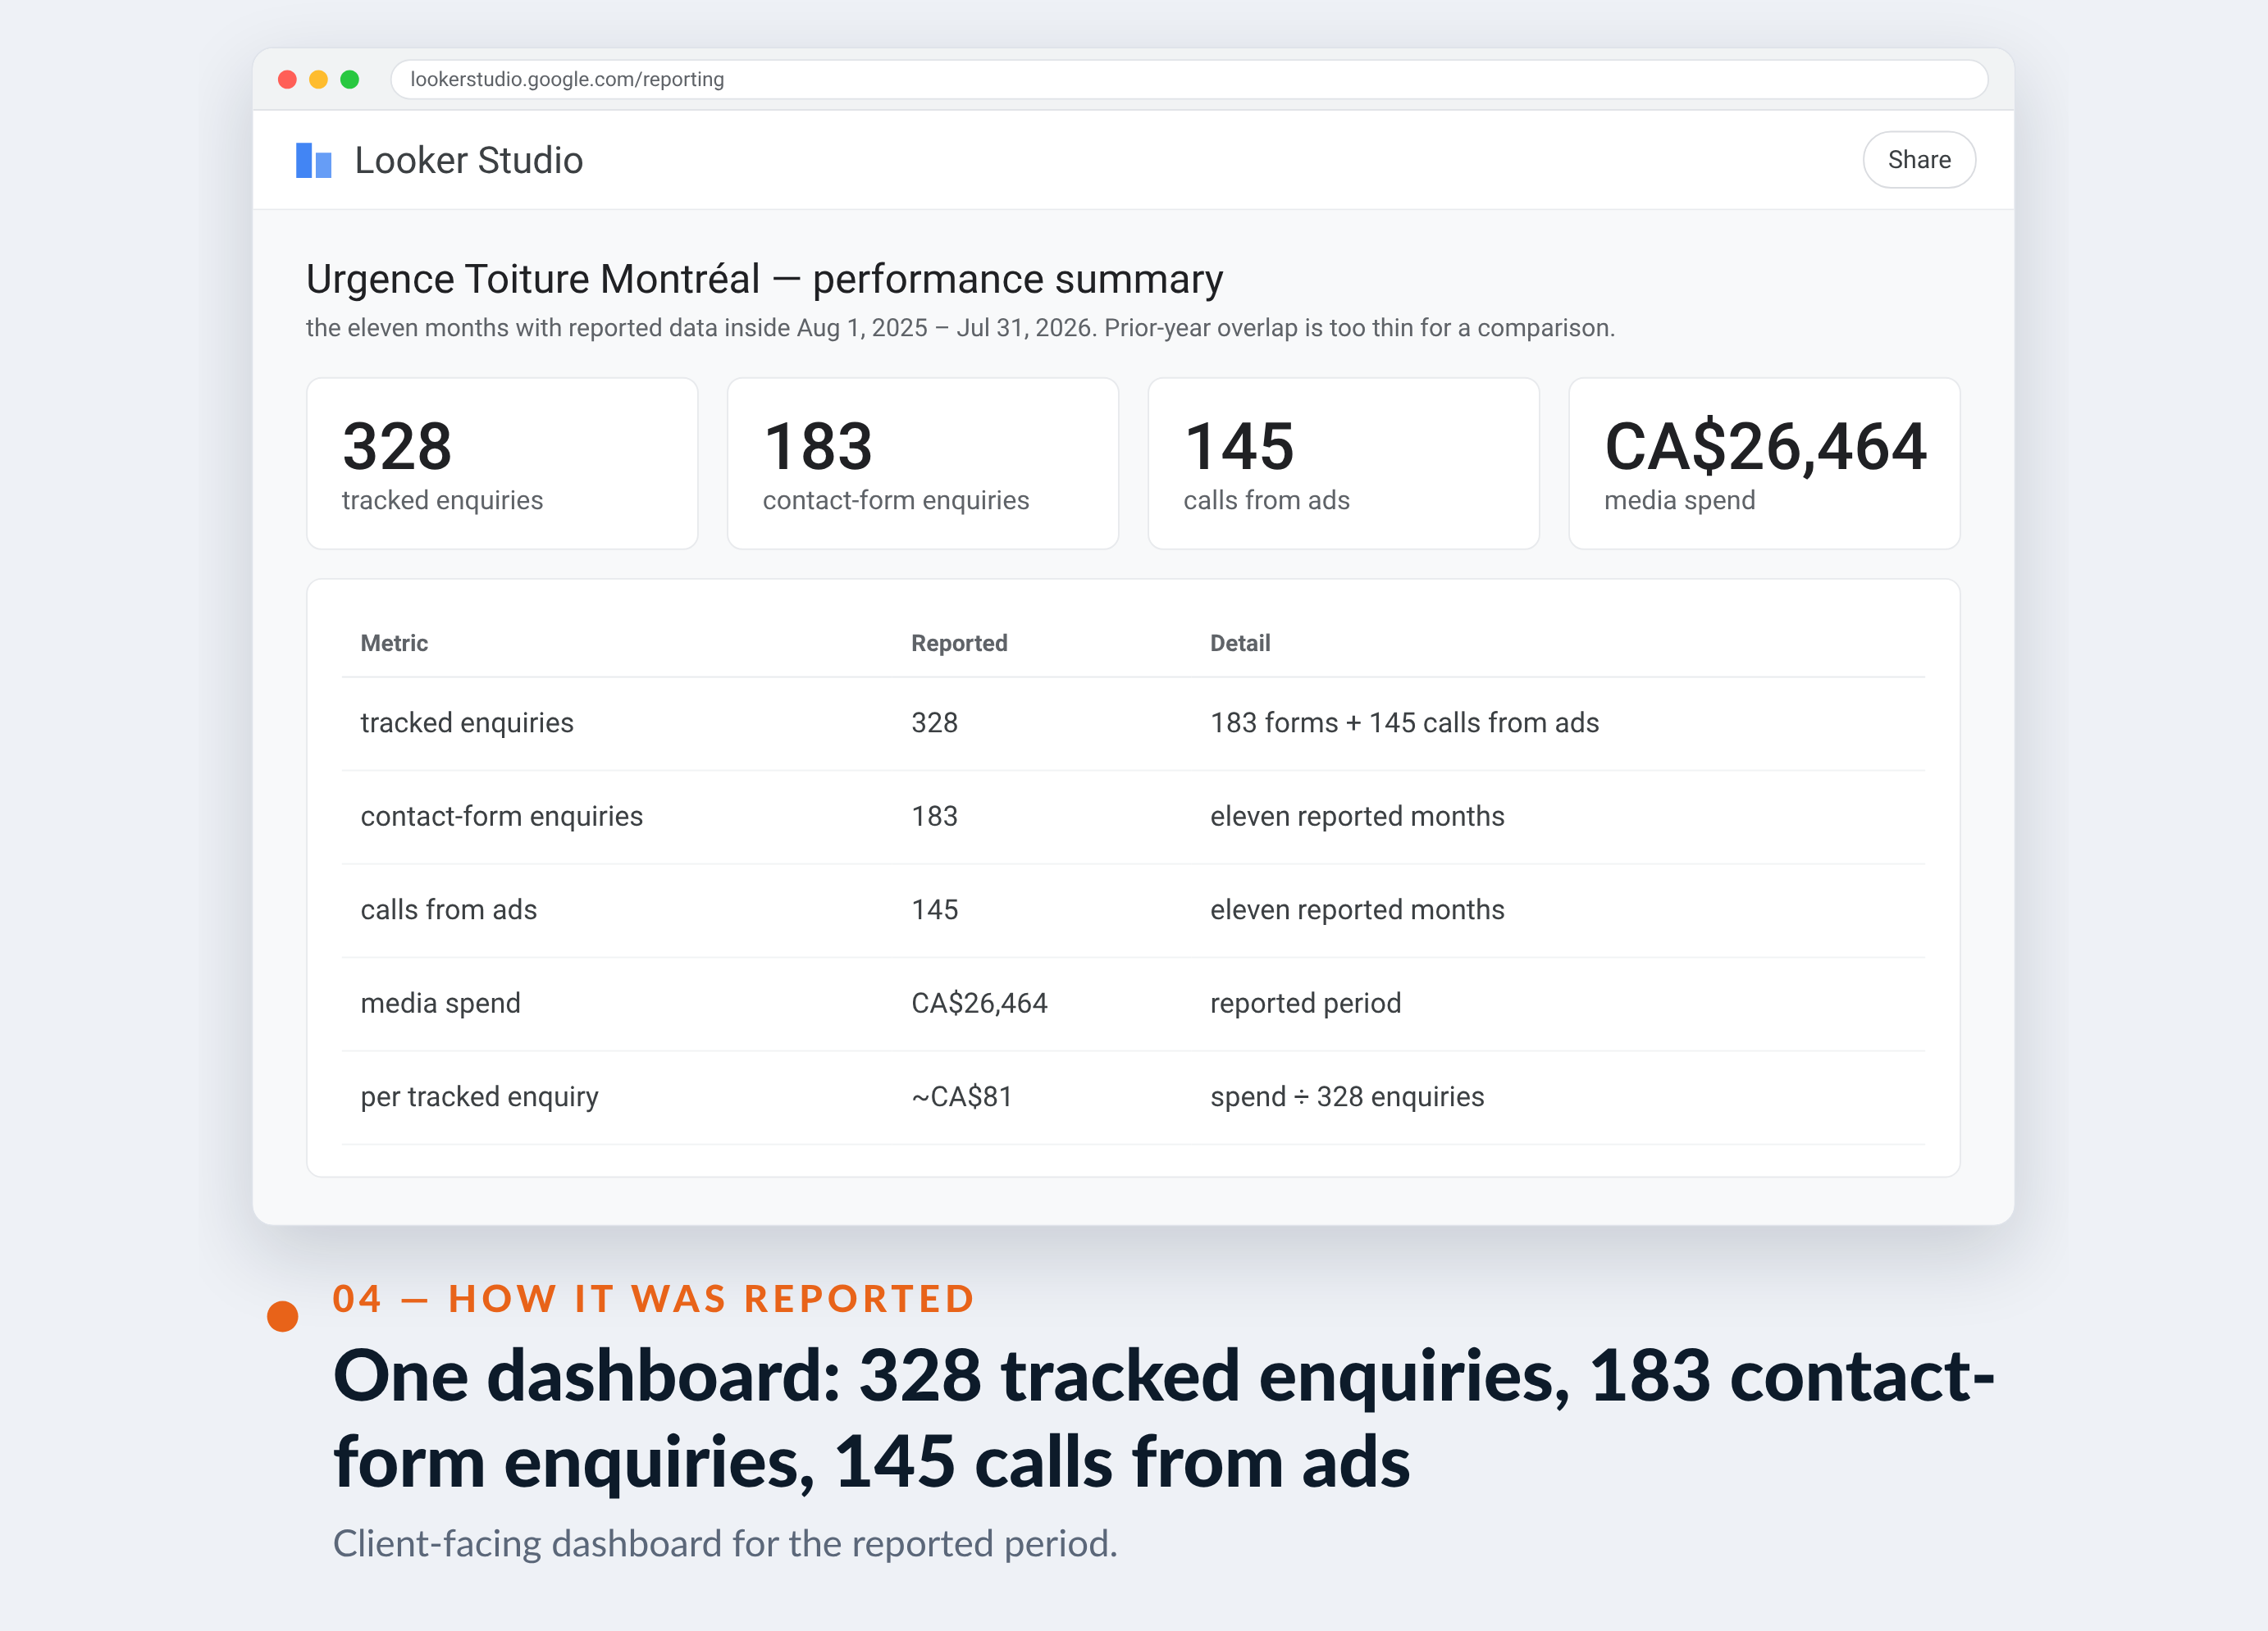Click the 328 value in Reported column
The width and height of the screenshot is (2268, 1631).
934,723
